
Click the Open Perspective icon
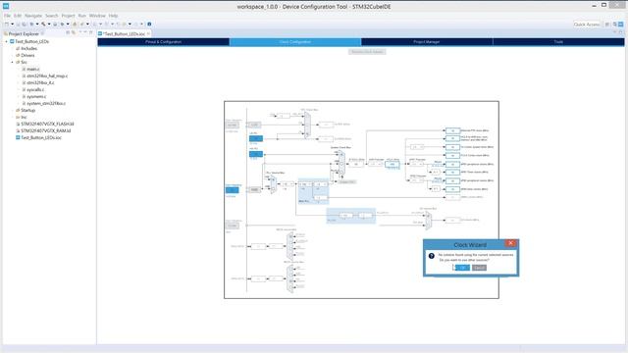[x=607, y=25]
